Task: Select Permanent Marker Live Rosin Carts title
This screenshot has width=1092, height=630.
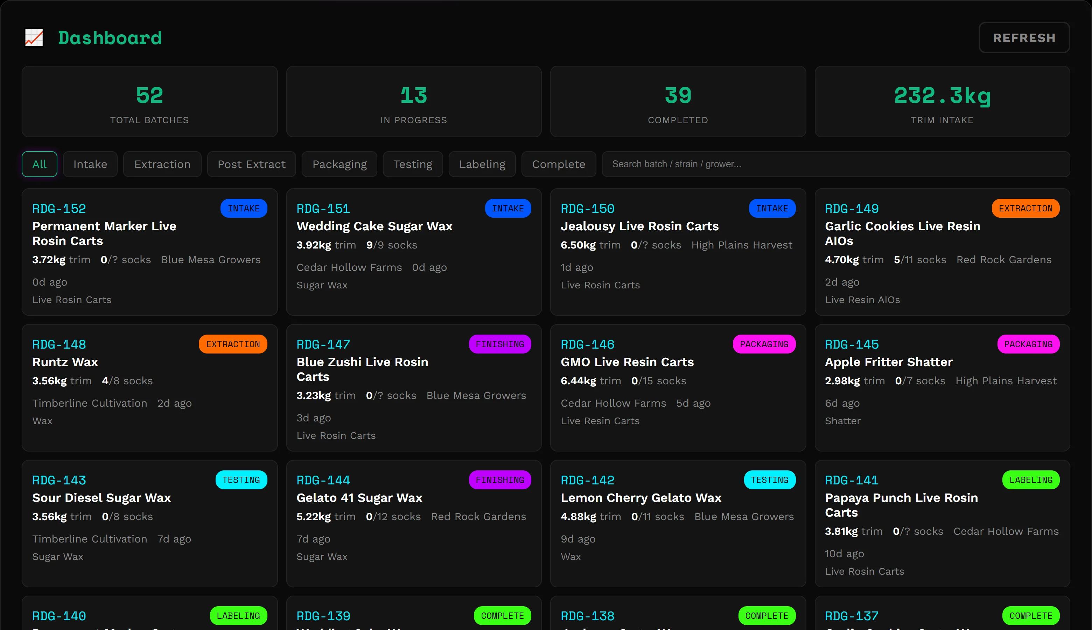Action: pyautogui.click(x=104, y=234)
